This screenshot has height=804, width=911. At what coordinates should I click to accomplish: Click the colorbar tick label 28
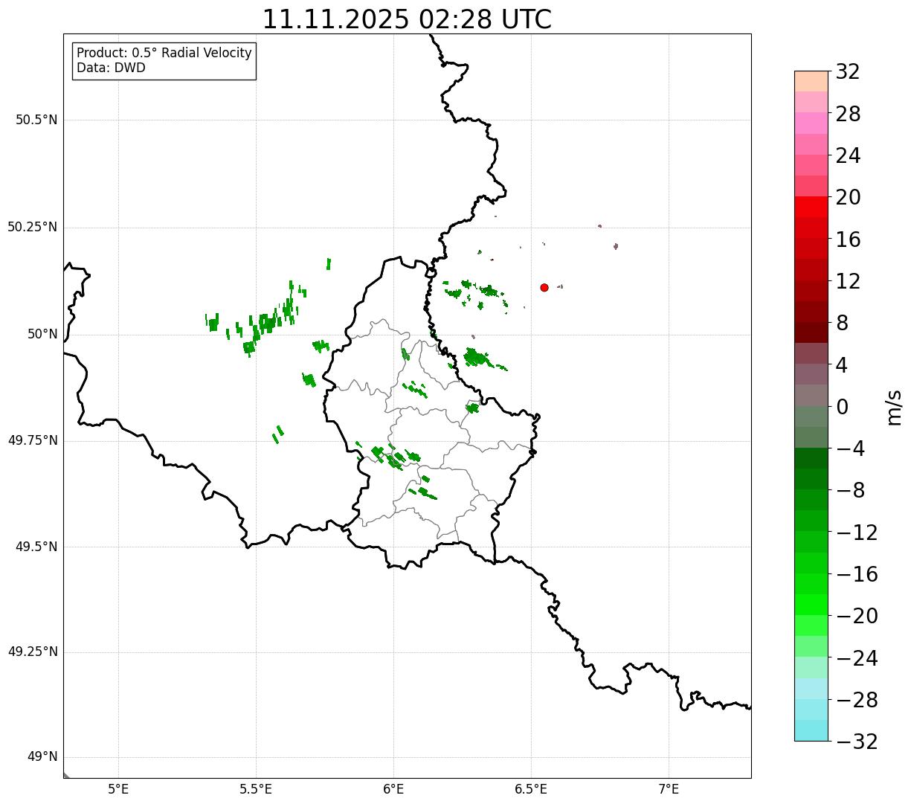[848, 115]
